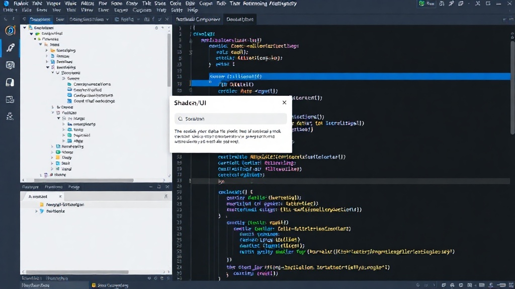The height and width of the screenshot is (289, 515).
Task: Open the chevron next to the Config toolbar item
Action: click(138, 20)
